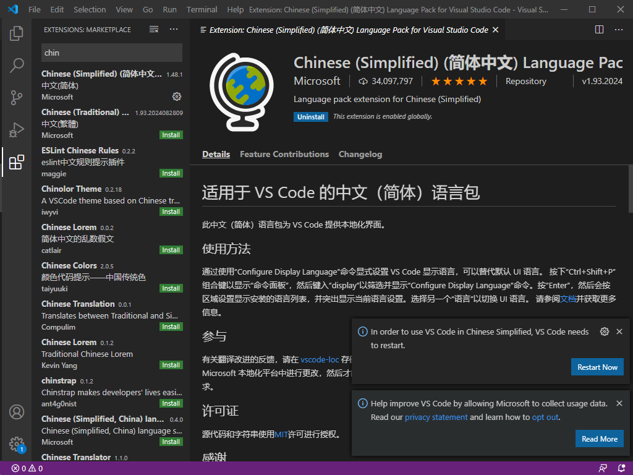The height and width of the screenshot is (475, 633).
Task: Install Chinese Colors extension
Action: [x=171, y=288]
